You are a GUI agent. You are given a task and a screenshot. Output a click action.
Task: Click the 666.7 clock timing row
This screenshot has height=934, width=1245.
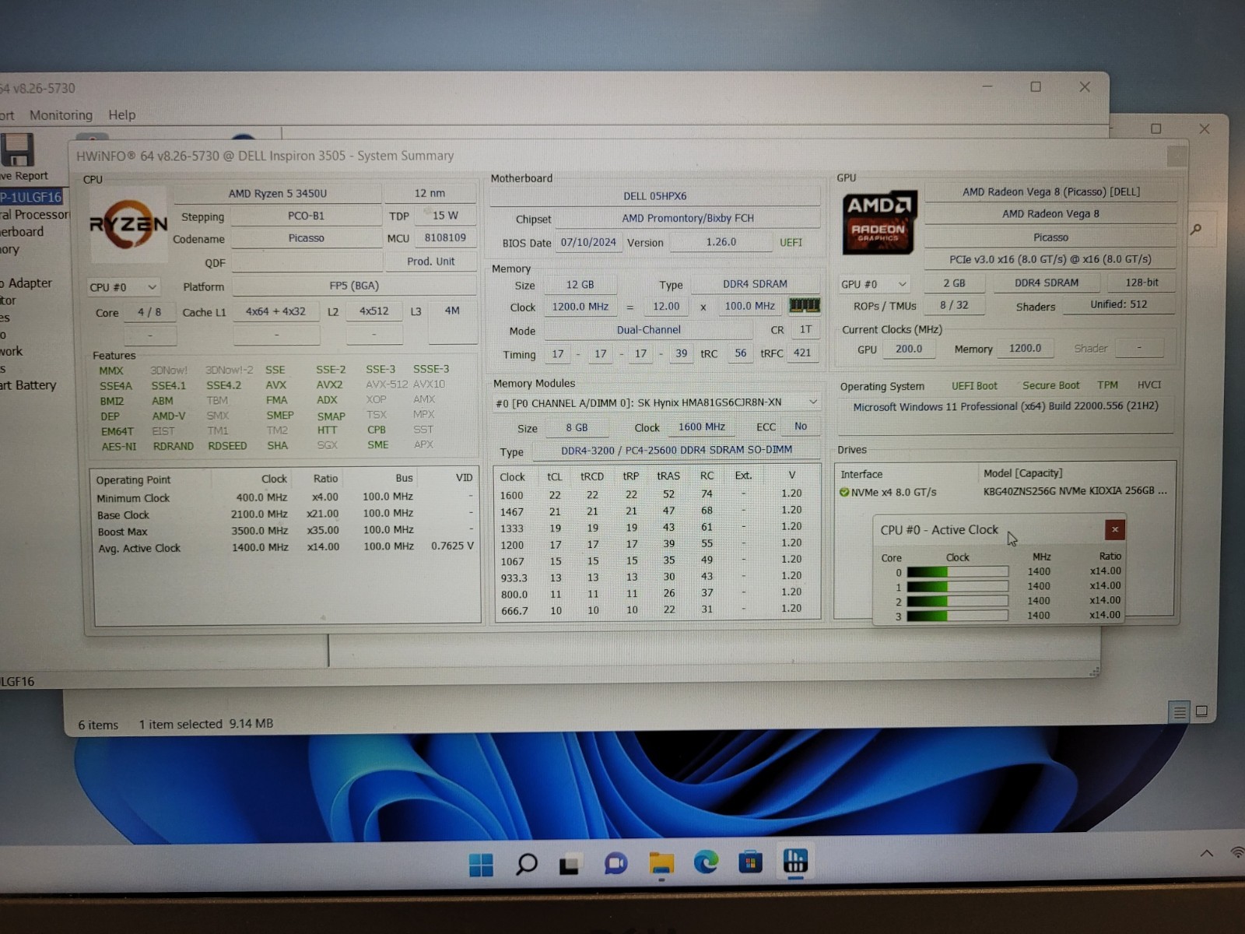tap(657, 610)
